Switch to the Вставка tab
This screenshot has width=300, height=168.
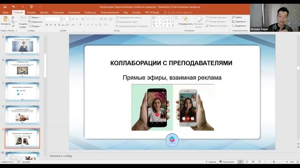[31, 13]
